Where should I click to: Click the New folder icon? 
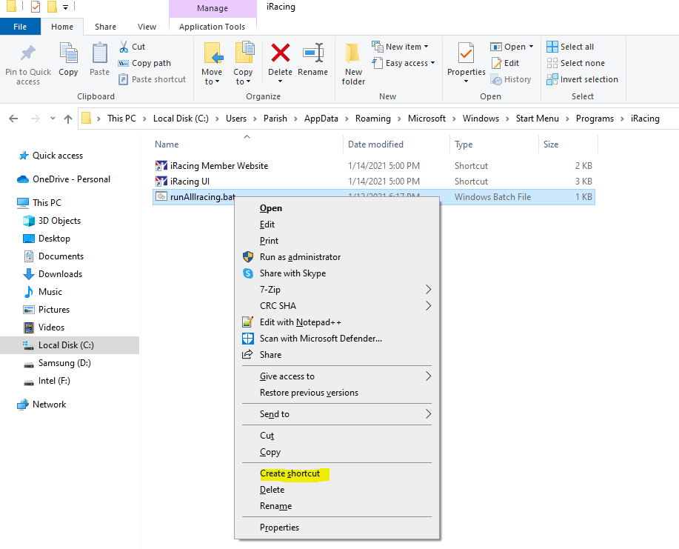click(x=353, y=54)
